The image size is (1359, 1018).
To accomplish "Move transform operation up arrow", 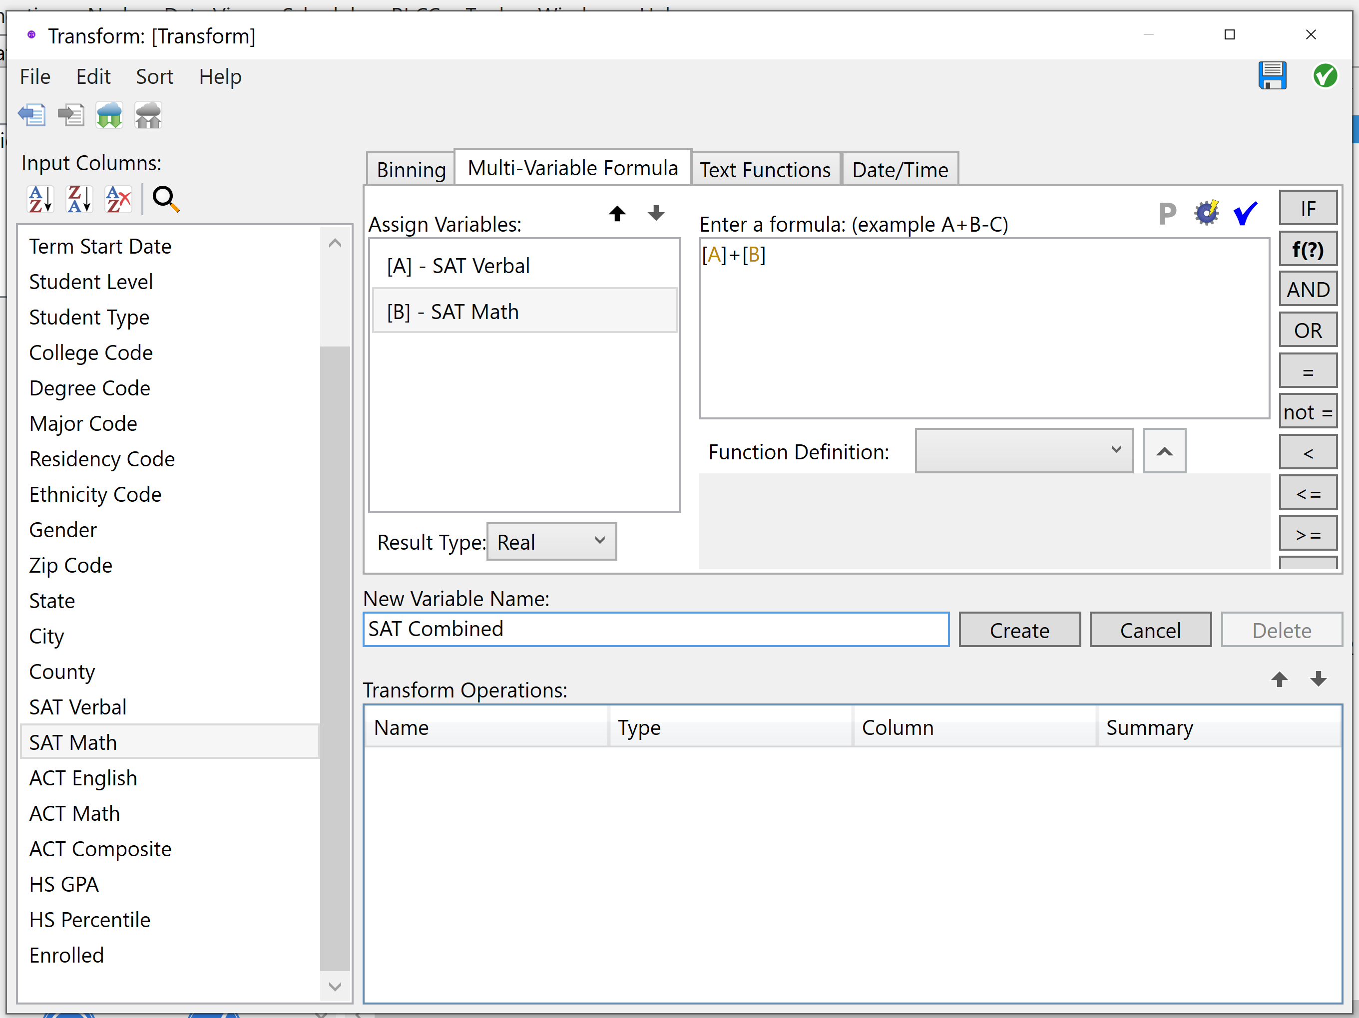I will point(1279,679).
